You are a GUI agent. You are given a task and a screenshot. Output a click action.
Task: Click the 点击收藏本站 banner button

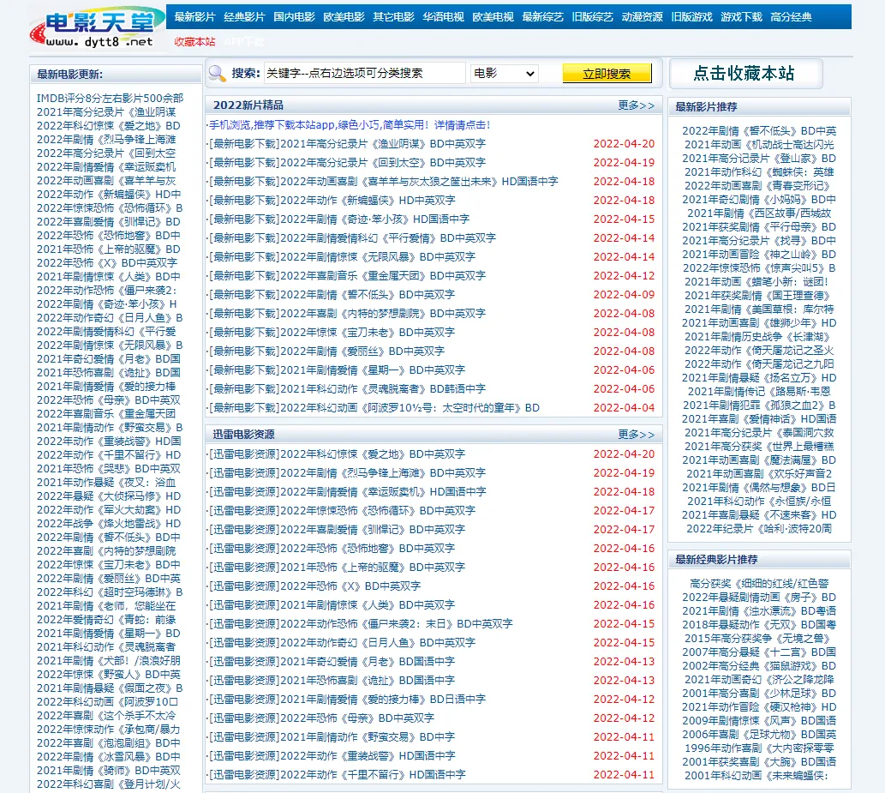[745, 74]
